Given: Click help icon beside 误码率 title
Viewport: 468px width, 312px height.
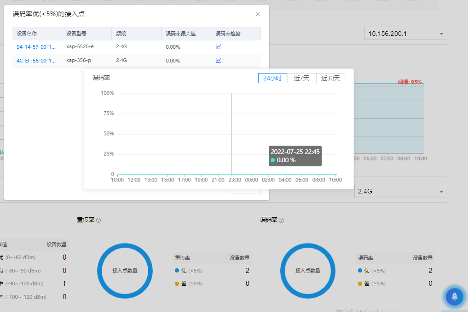Looking at the screenshot, I should pyautogui.click(x=282, y=221).
